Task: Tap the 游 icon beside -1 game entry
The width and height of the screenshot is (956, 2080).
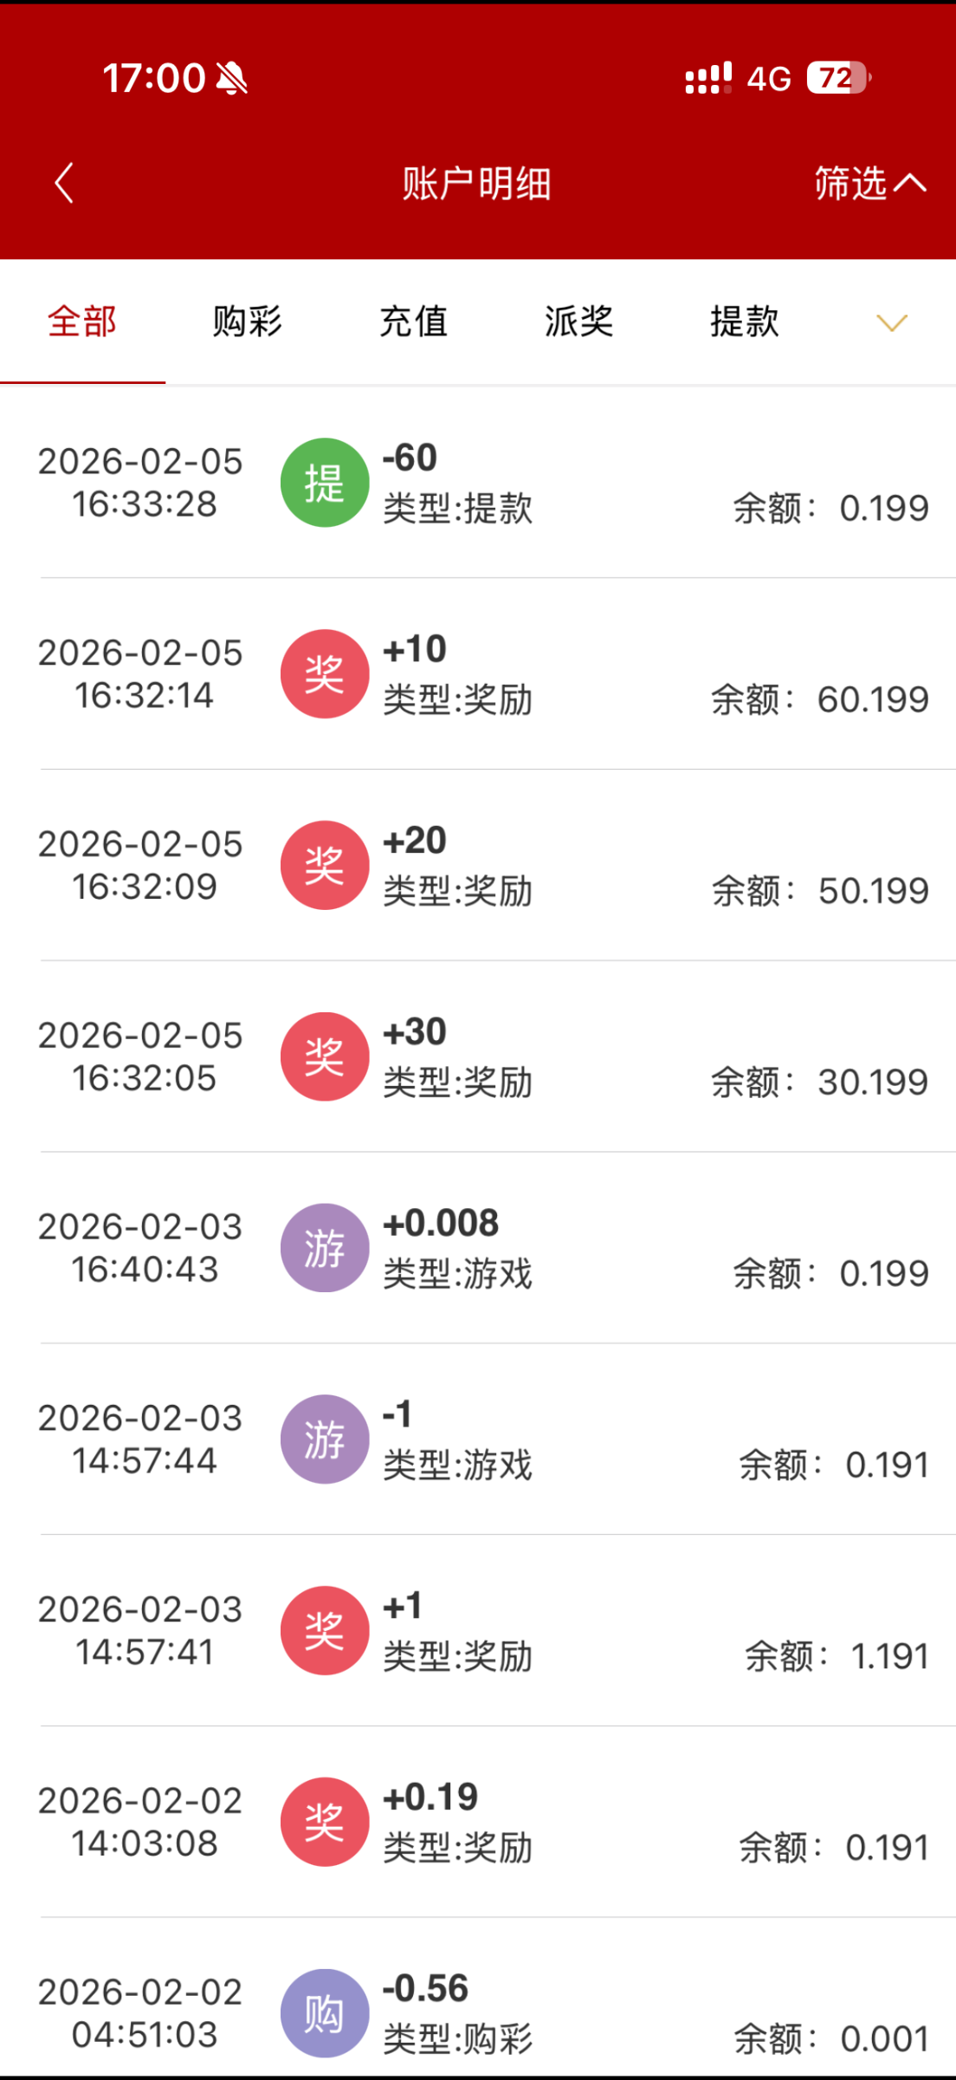Action: tap(325, 1440)
